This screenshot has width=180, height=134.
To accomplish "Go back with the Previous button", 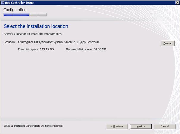I will pyautogui.click(x=117, y=127).
